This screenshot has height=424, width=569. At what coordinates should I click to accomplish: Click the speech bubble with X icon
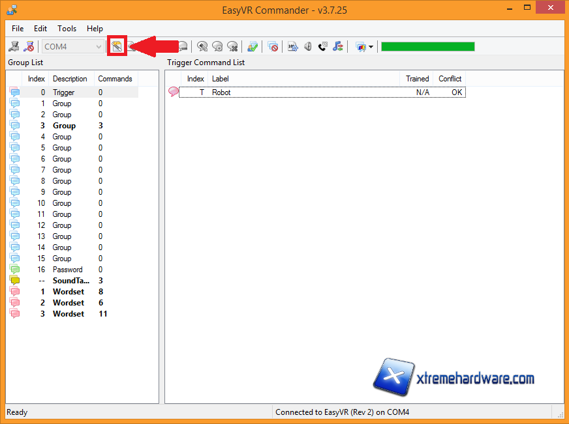[232, 47]
